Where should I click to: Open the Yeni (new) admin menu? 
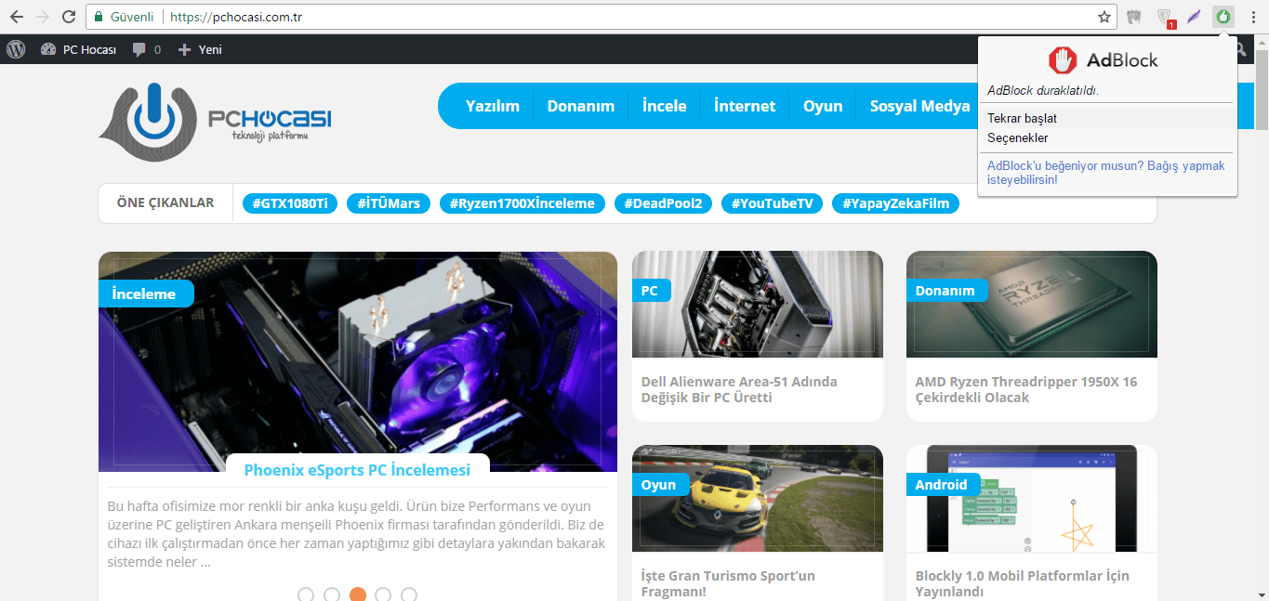(x=200, y=49)
